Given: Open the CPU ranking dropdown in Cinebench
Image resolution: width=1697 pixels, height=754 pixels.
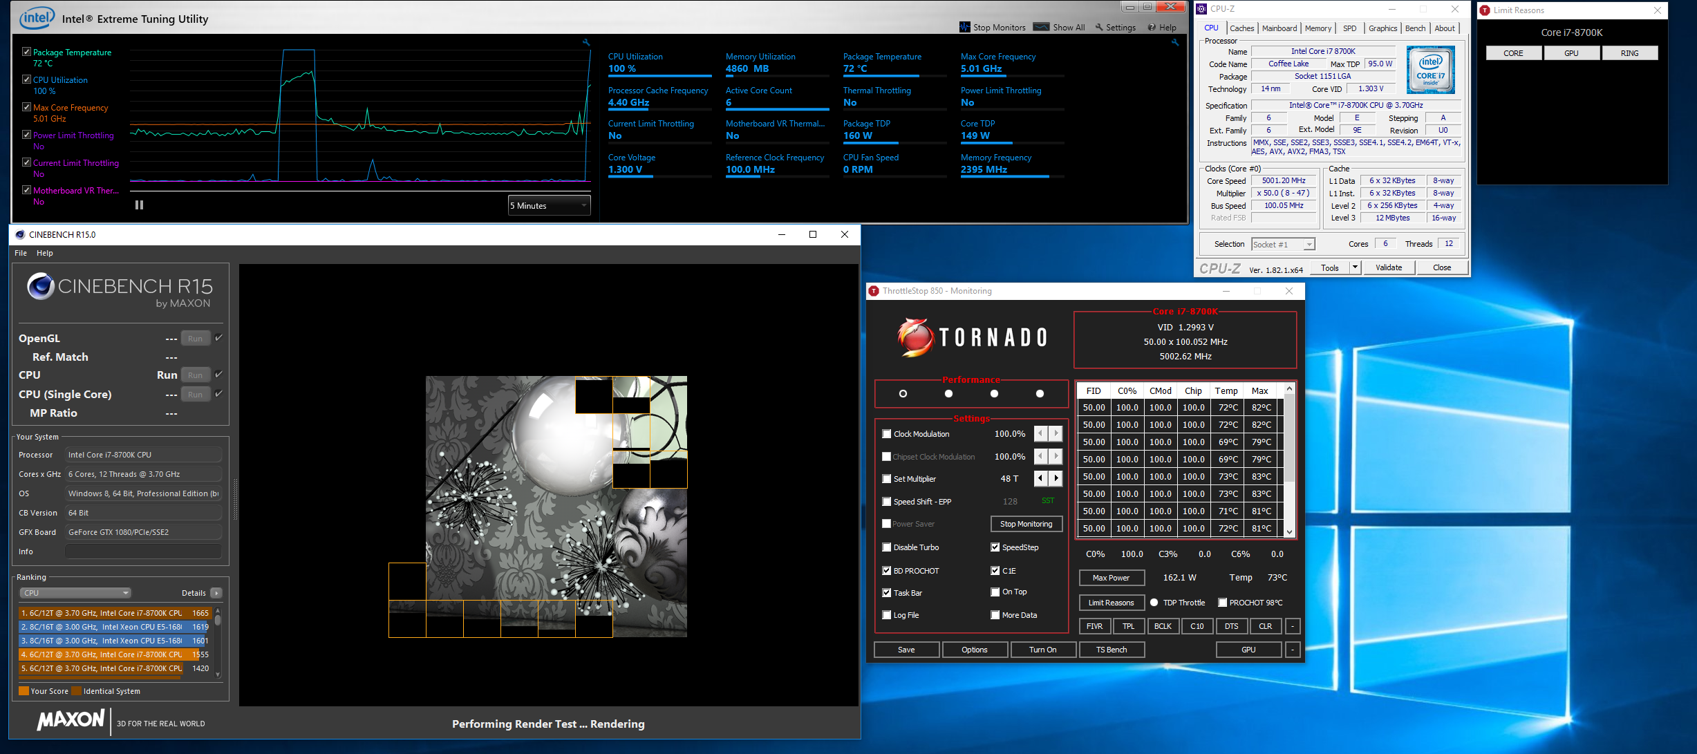Looking at the screenshot, I should point(75,593).
